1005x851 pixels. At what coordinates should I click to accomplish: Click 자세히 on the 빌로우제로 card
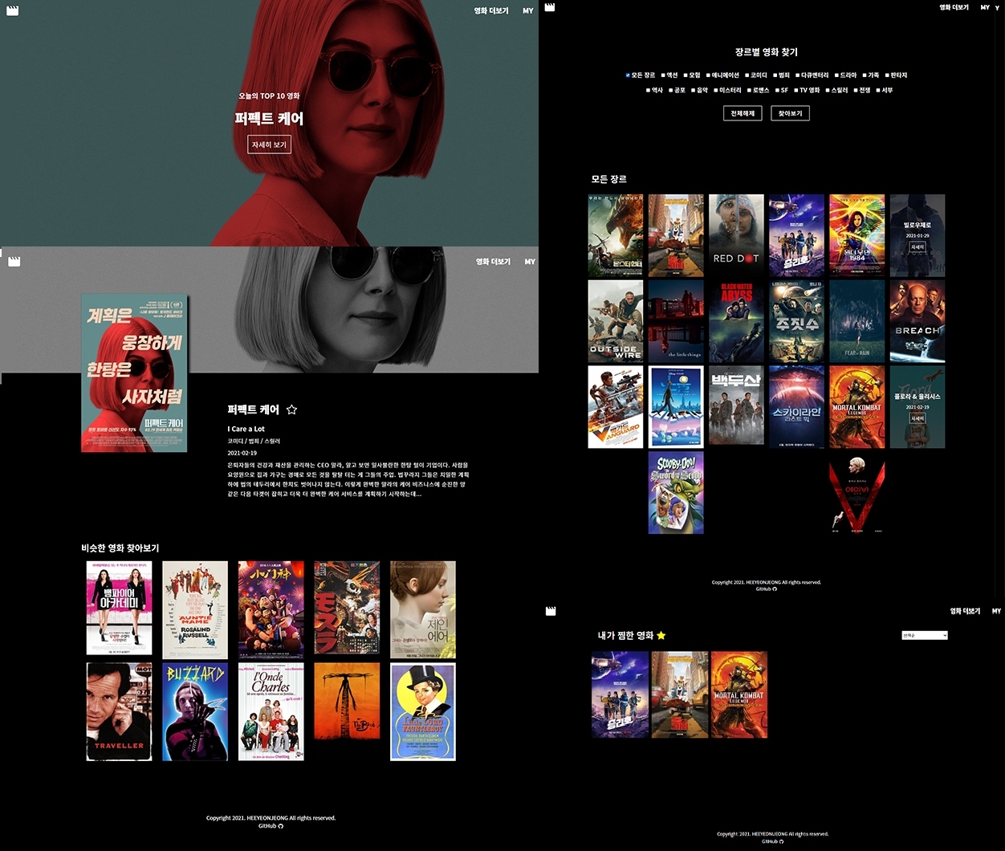tap(918, 248)
